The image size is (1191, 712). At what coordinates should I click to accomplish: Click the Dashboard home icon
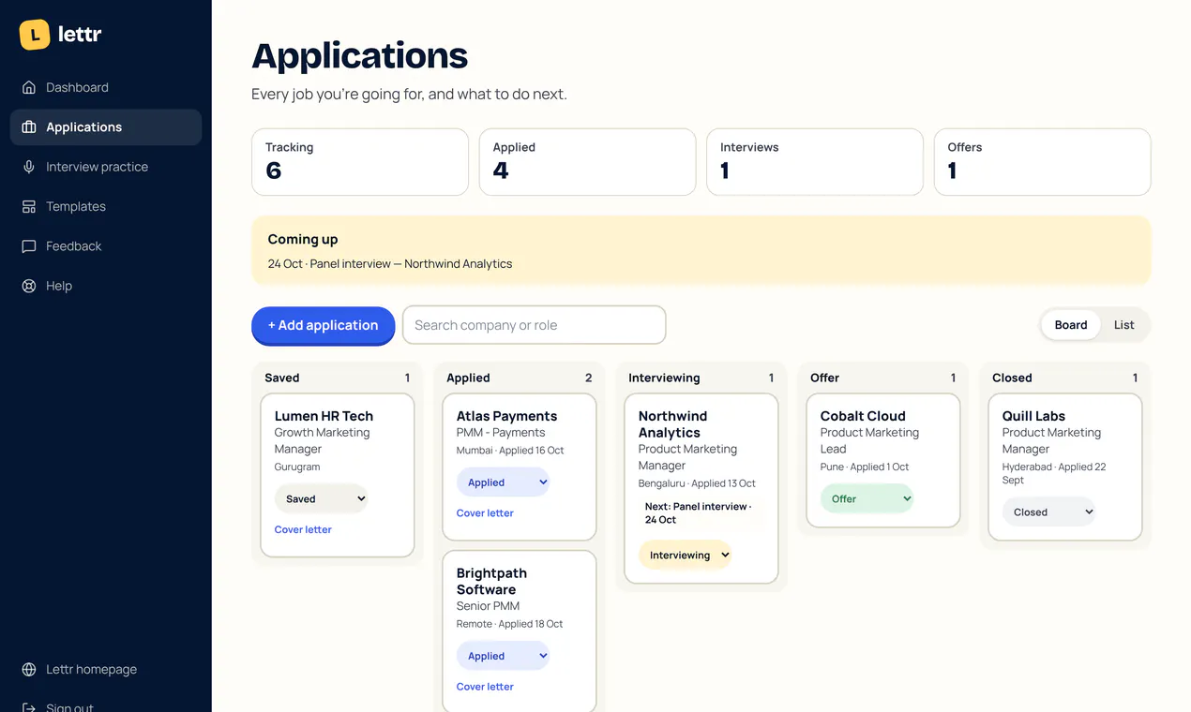(29, 87)
